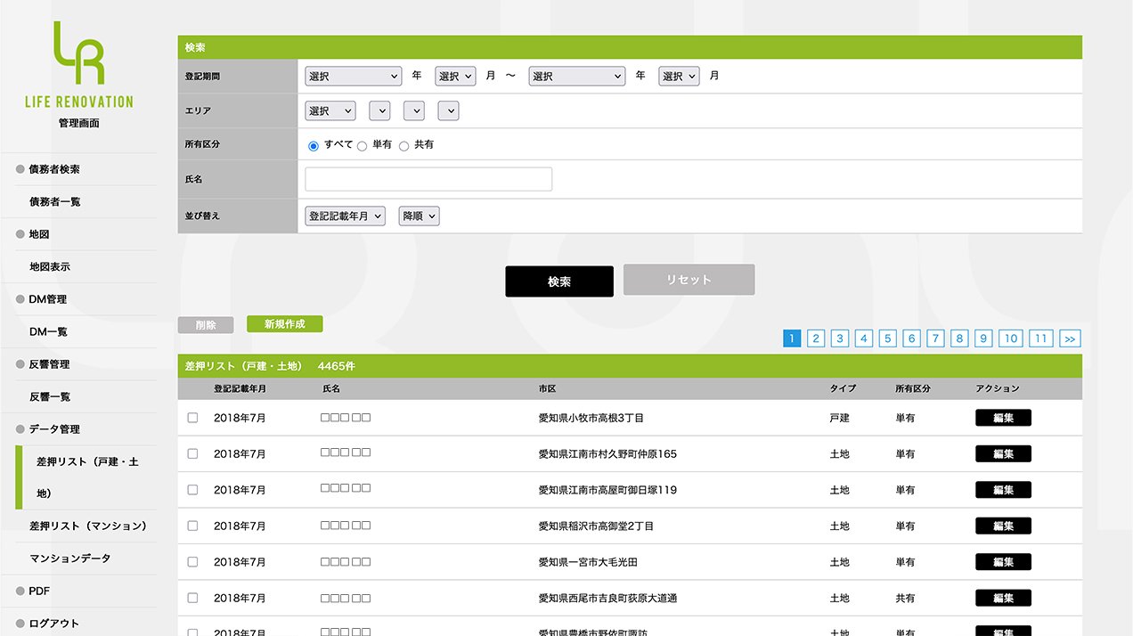Open 債務者一覧 in the sidebar
1133x636 pixels.
55,202
